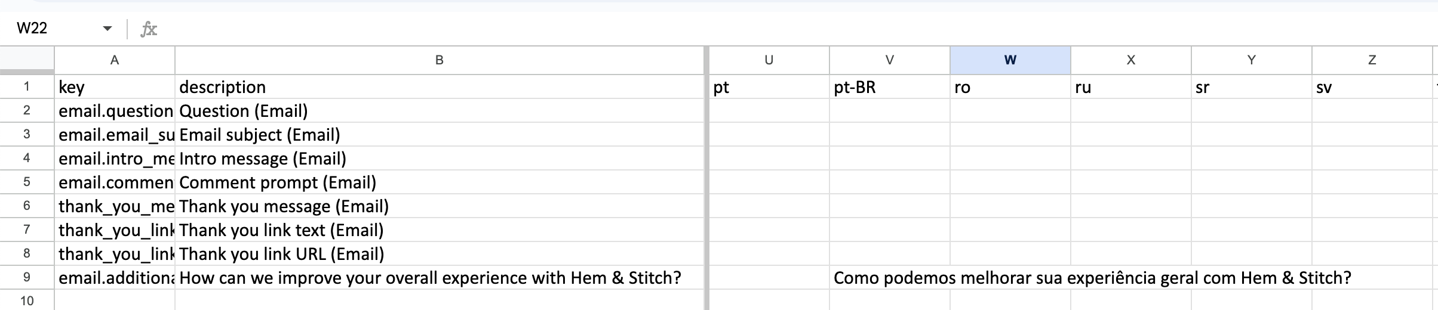
Task: Select column U header
Action: pyautogui.click(x=769, y=60)
